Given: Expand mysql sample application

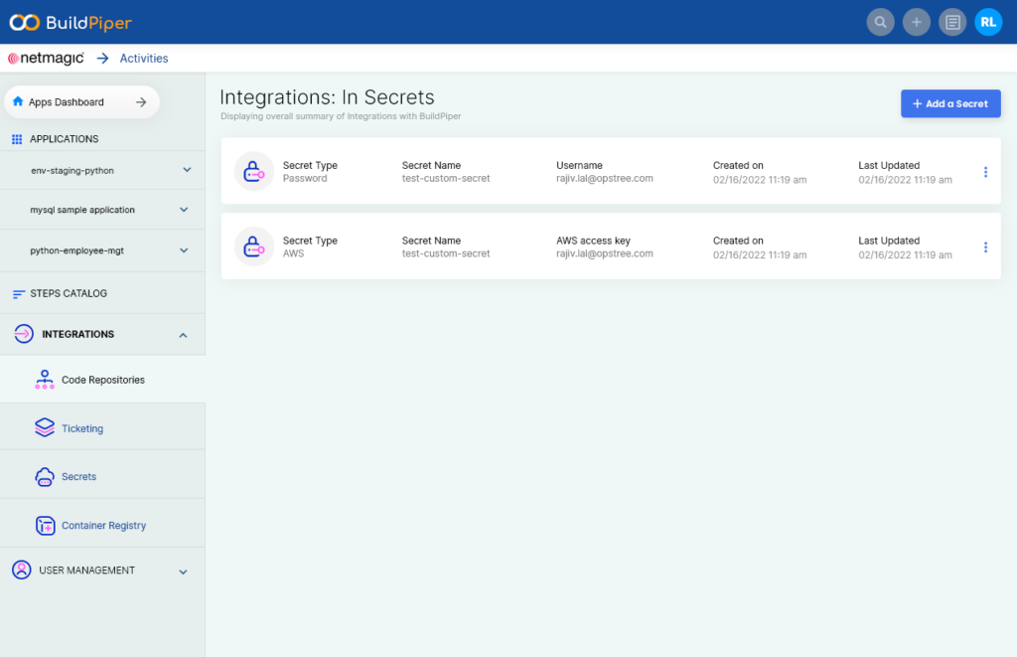Looking at the screenshot, I should (184, 210).
